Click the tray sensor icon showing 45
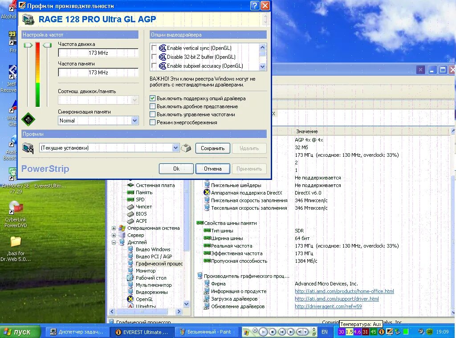This screenshot has width=456, height=338. pos(374,332)
